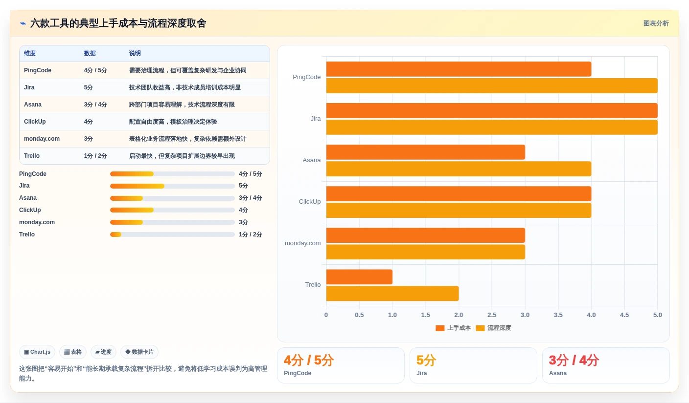The height and width of the screenshot is (403, 689).
Task: Click the PingCode progress bar
Action: (x=172, y=174)
